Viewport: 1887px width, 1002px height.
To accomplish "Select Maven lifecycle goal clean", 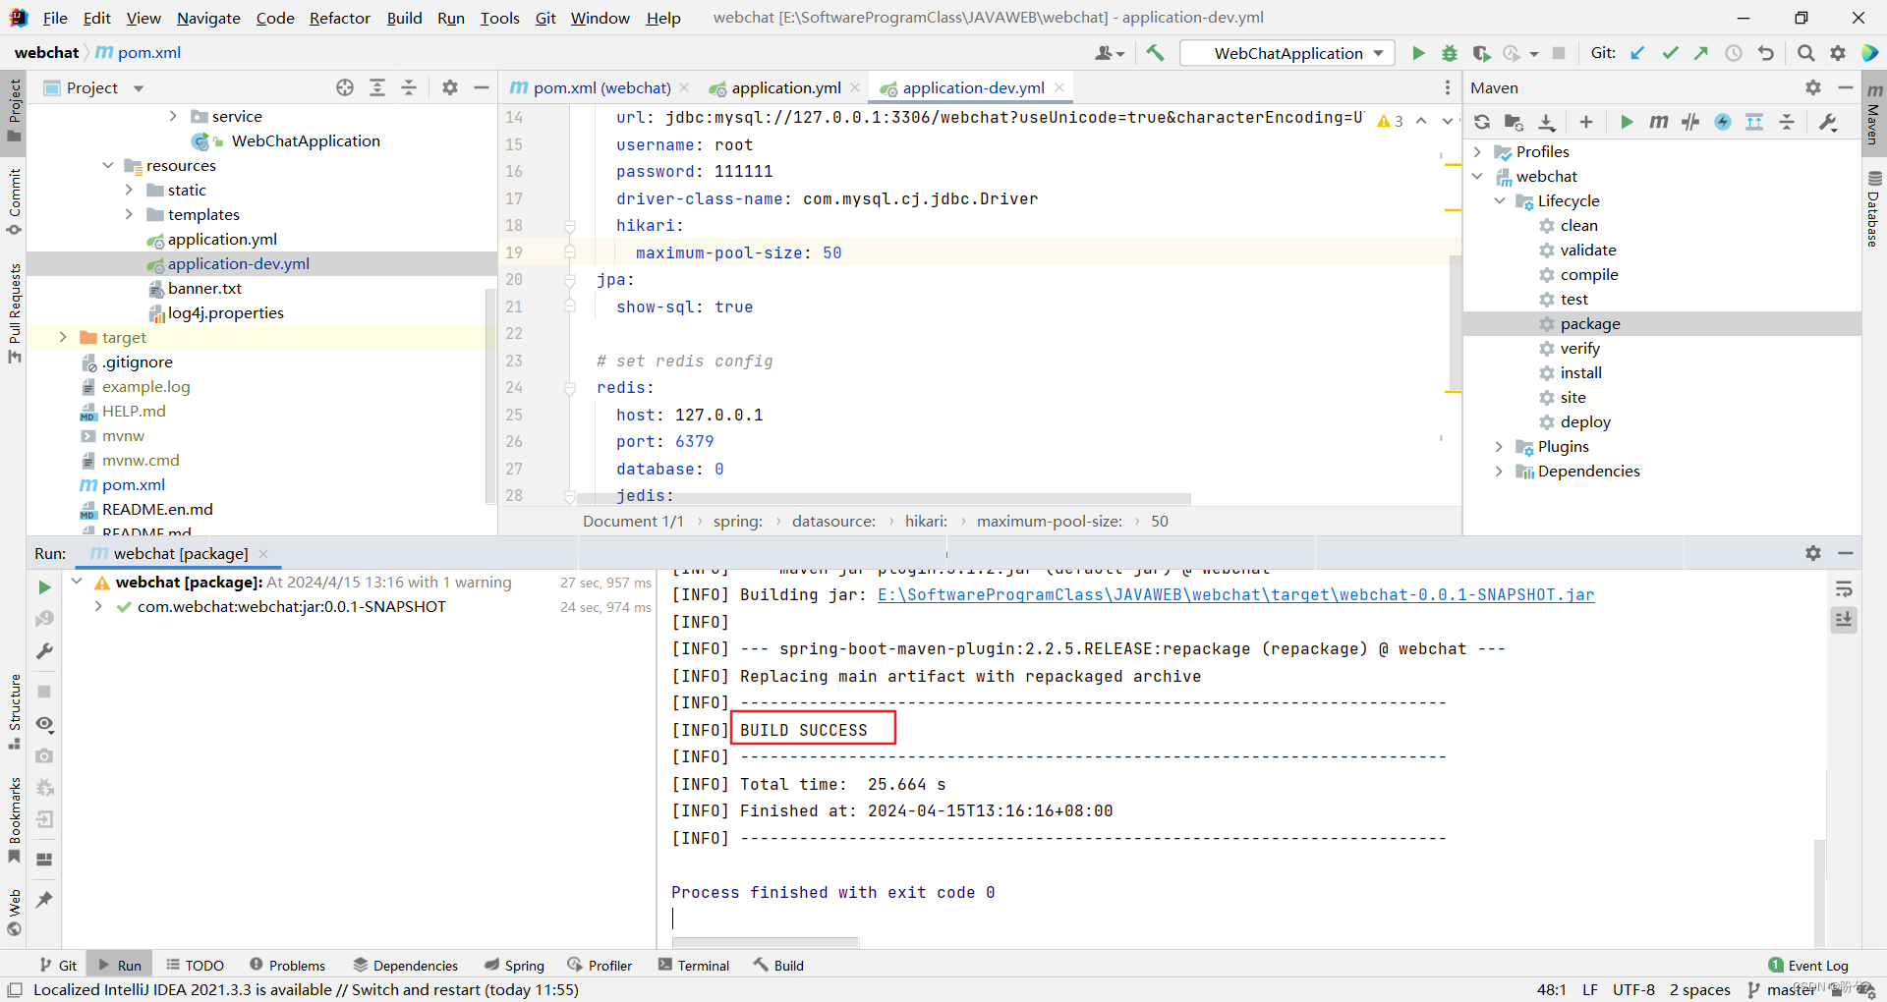I will click(x=1578, y=225).
